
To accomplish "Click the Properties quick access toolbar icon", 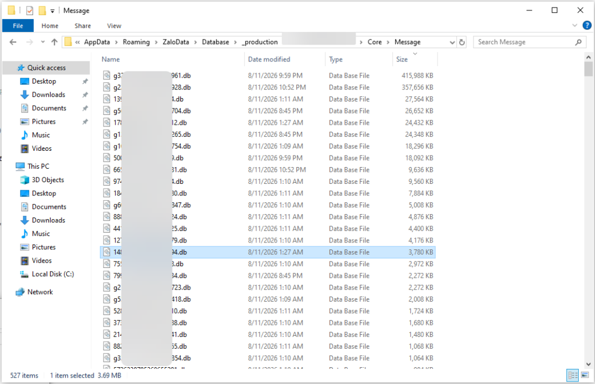I will click(x=30, y=10).
